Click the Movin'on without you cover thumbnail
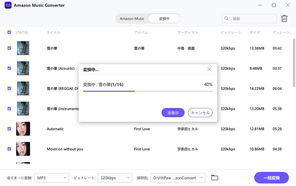 click(23, 149)
